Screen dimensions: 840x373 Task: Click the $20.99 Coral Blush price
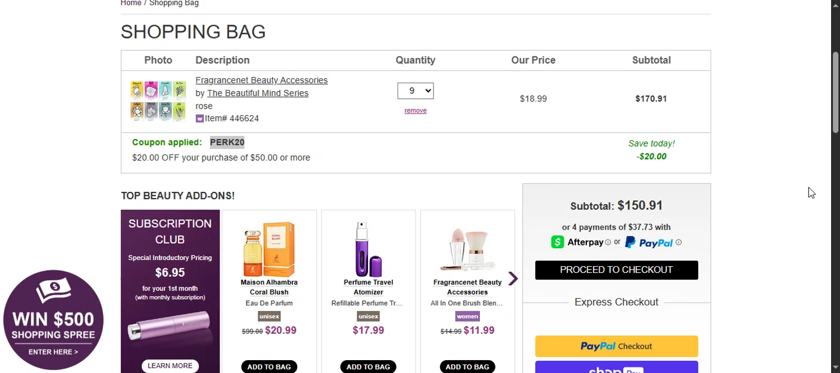coord(281,330)
